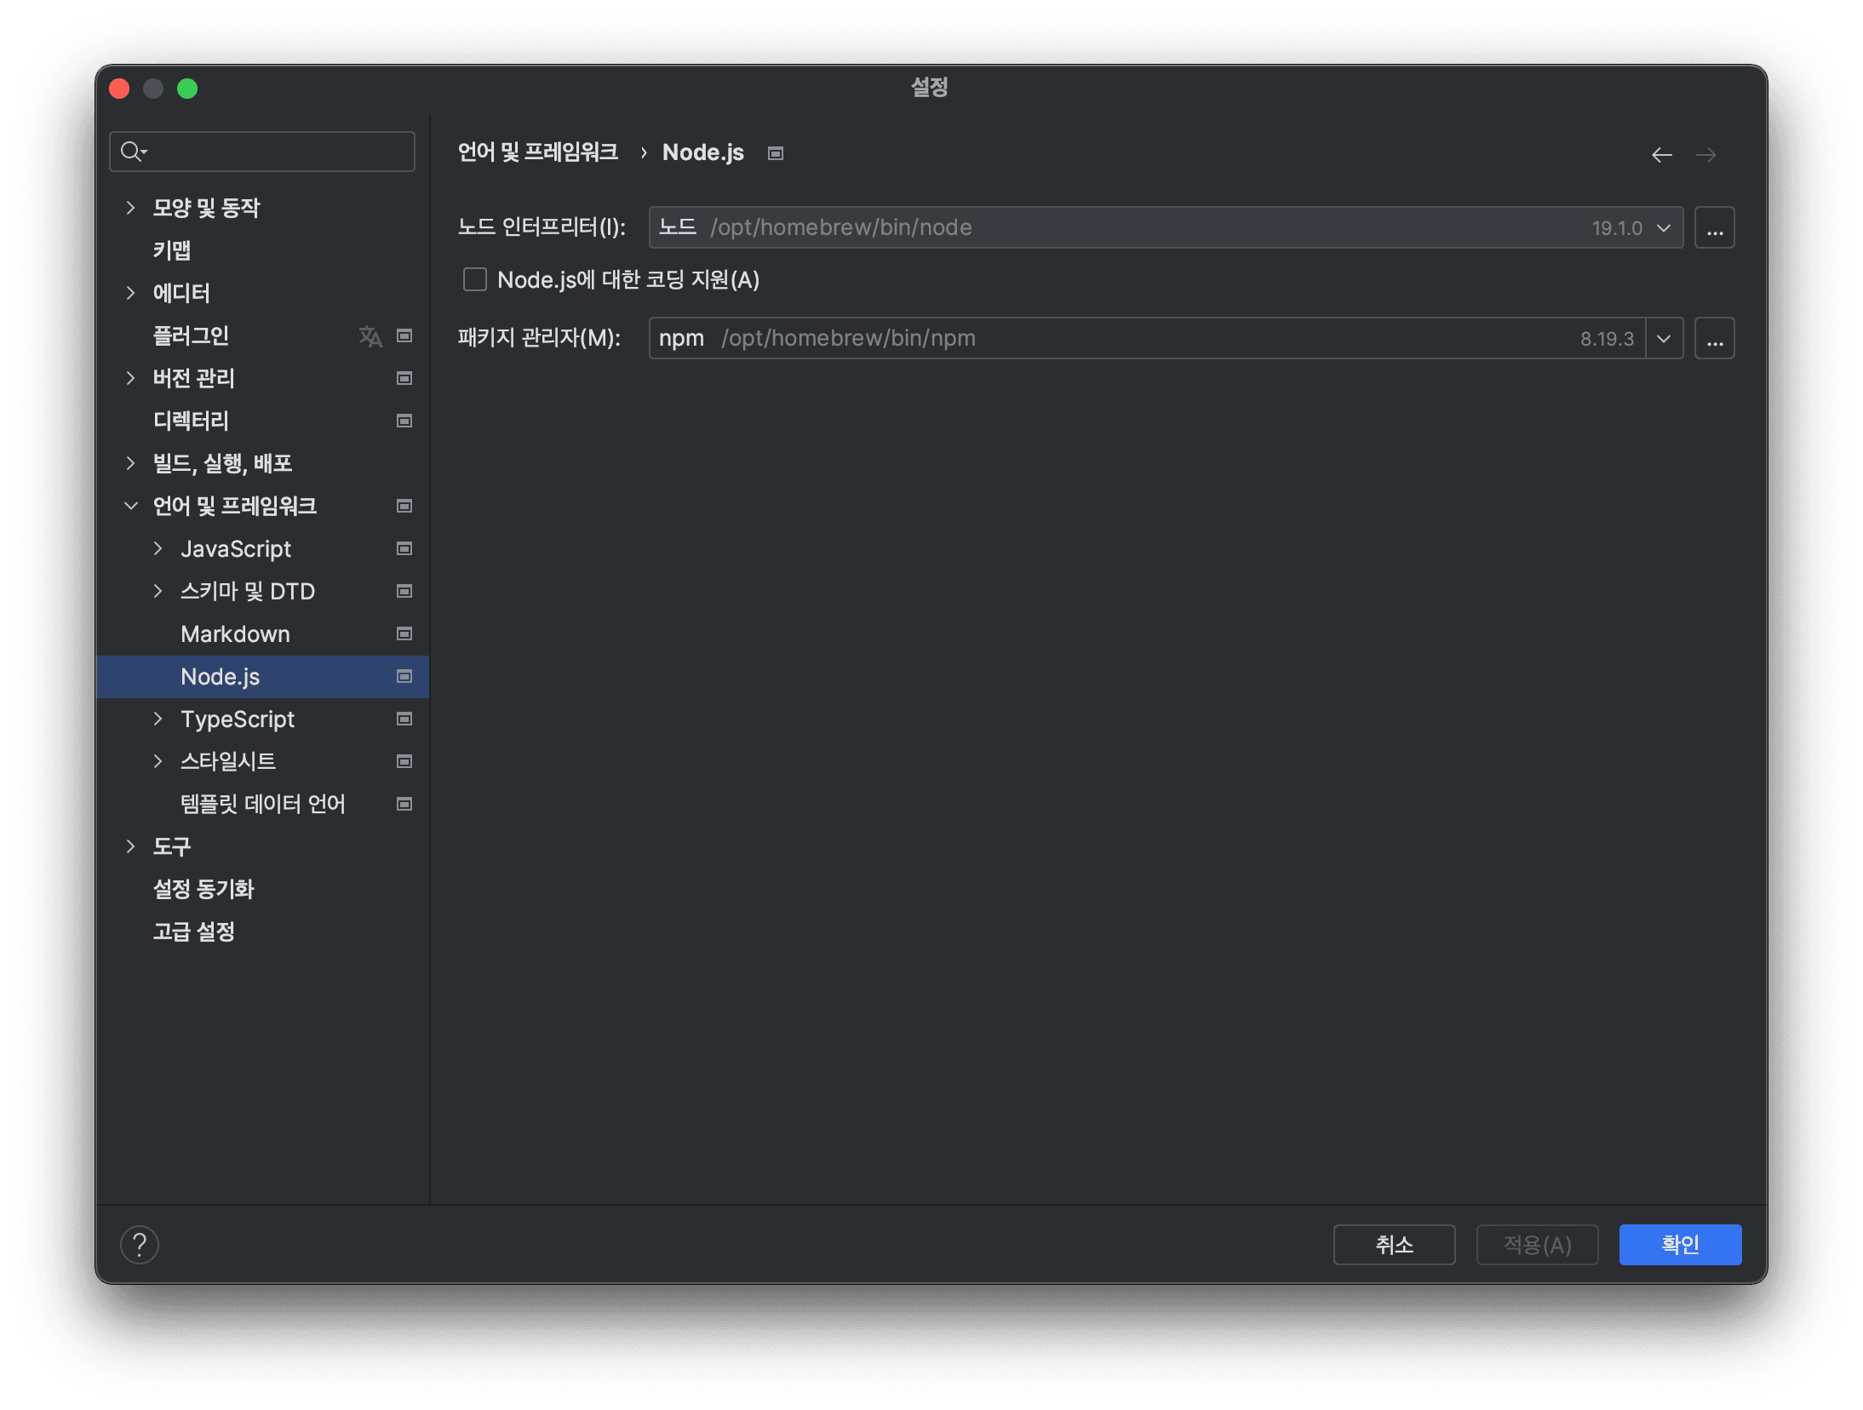
Task: Expand the JavaScript section in the sidebar
Action: click(158, 548)
